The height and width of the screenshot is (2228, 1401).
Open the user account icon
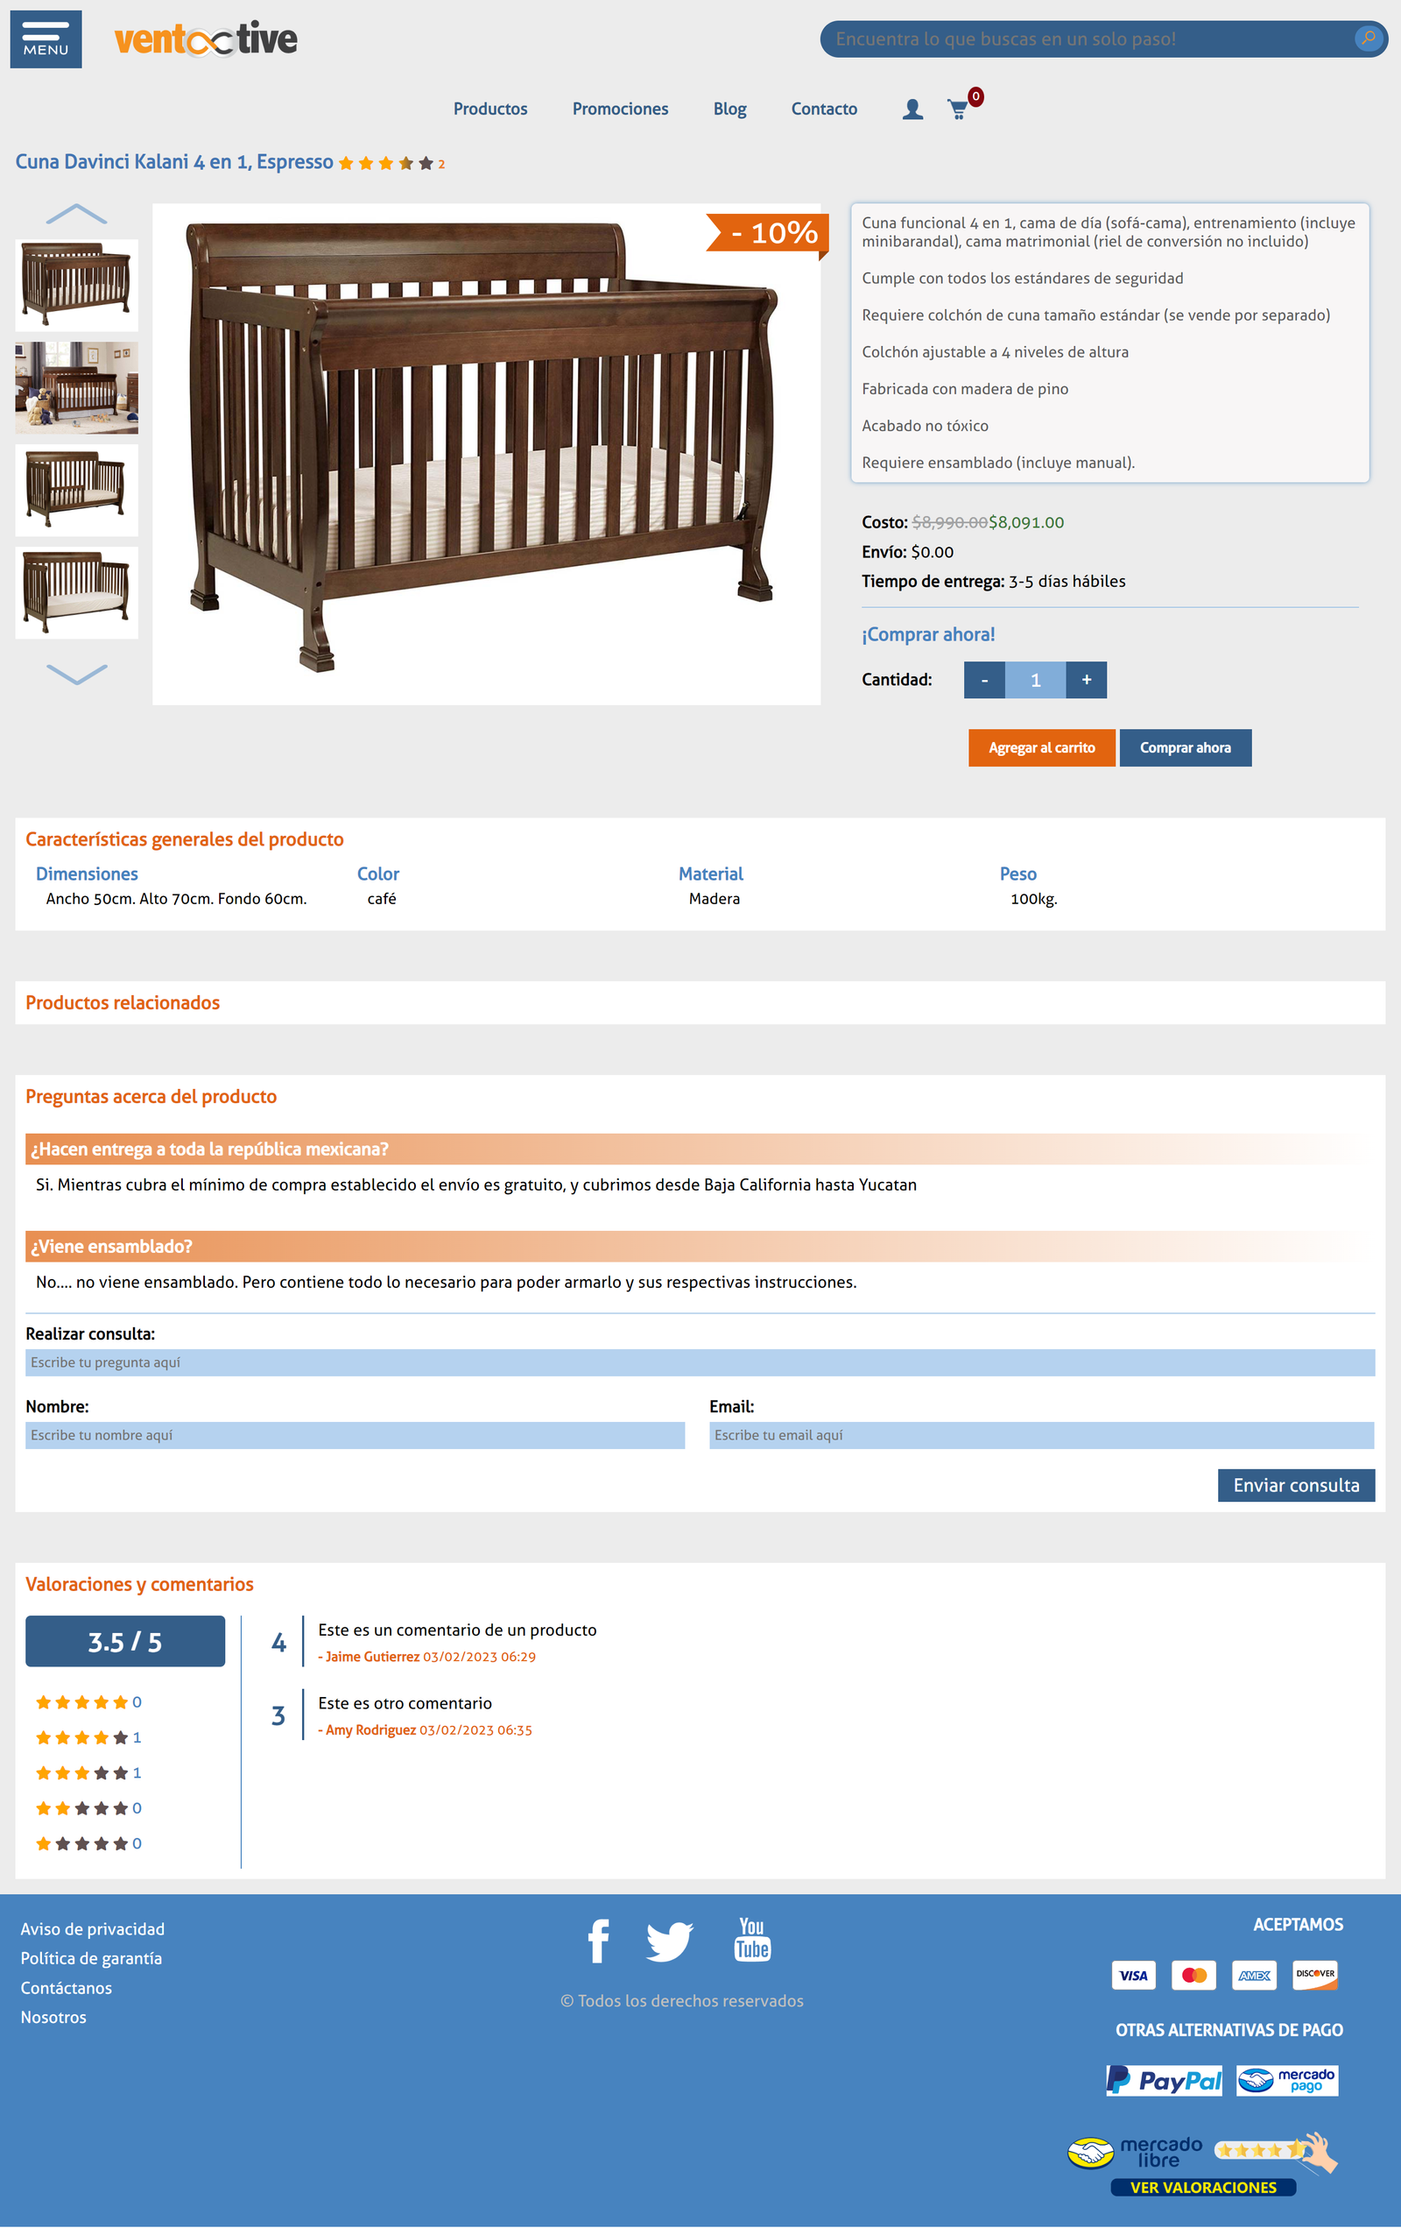pyautogui.click(x=912, y=110)
